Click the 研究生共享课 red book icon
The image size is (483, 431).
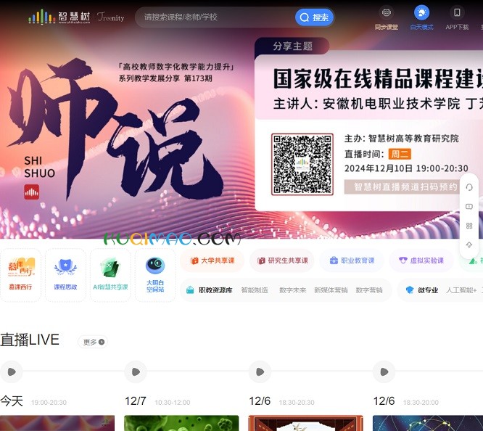click(x=261, y=260)
